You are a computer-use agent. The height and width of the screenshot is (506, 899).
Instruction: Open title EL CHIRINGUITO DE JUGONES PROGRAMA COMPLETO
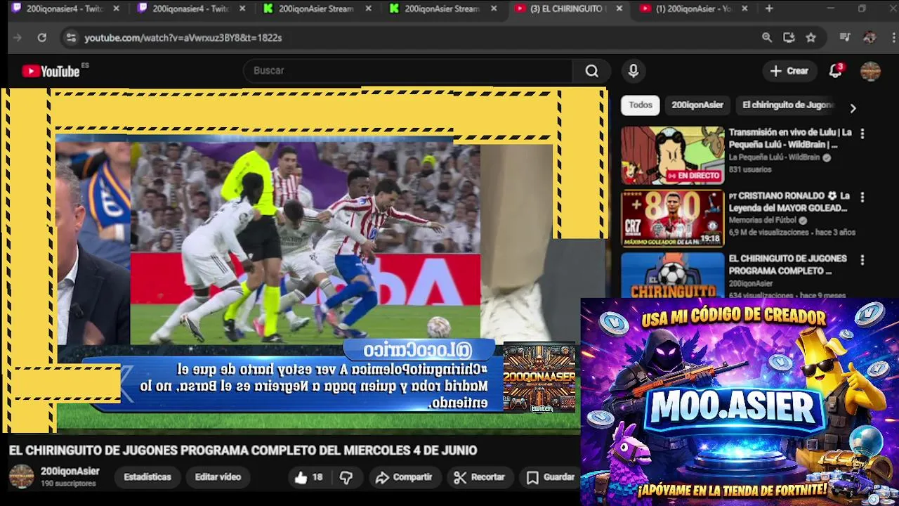click(788, 264)
